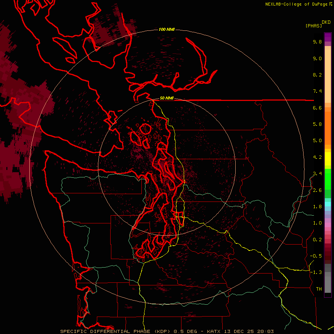Click the 0.2 legend value
The width and height of the screenshot is (334, 334).
[x=317, y=240]
